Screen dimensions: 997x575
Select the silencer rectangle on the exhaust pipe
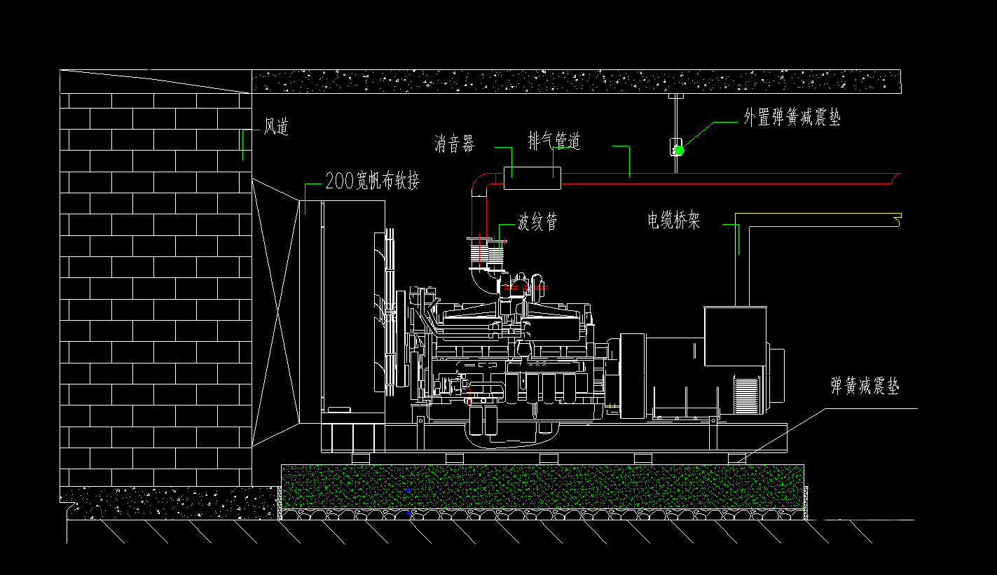[x=532, y=179]
